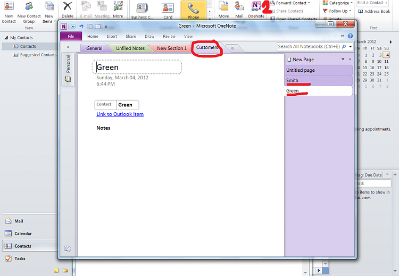Viewport: 399px width, 276px height.
Task: Open the Follow Up dropdown in Outlook
Action: tap(337, 11)
